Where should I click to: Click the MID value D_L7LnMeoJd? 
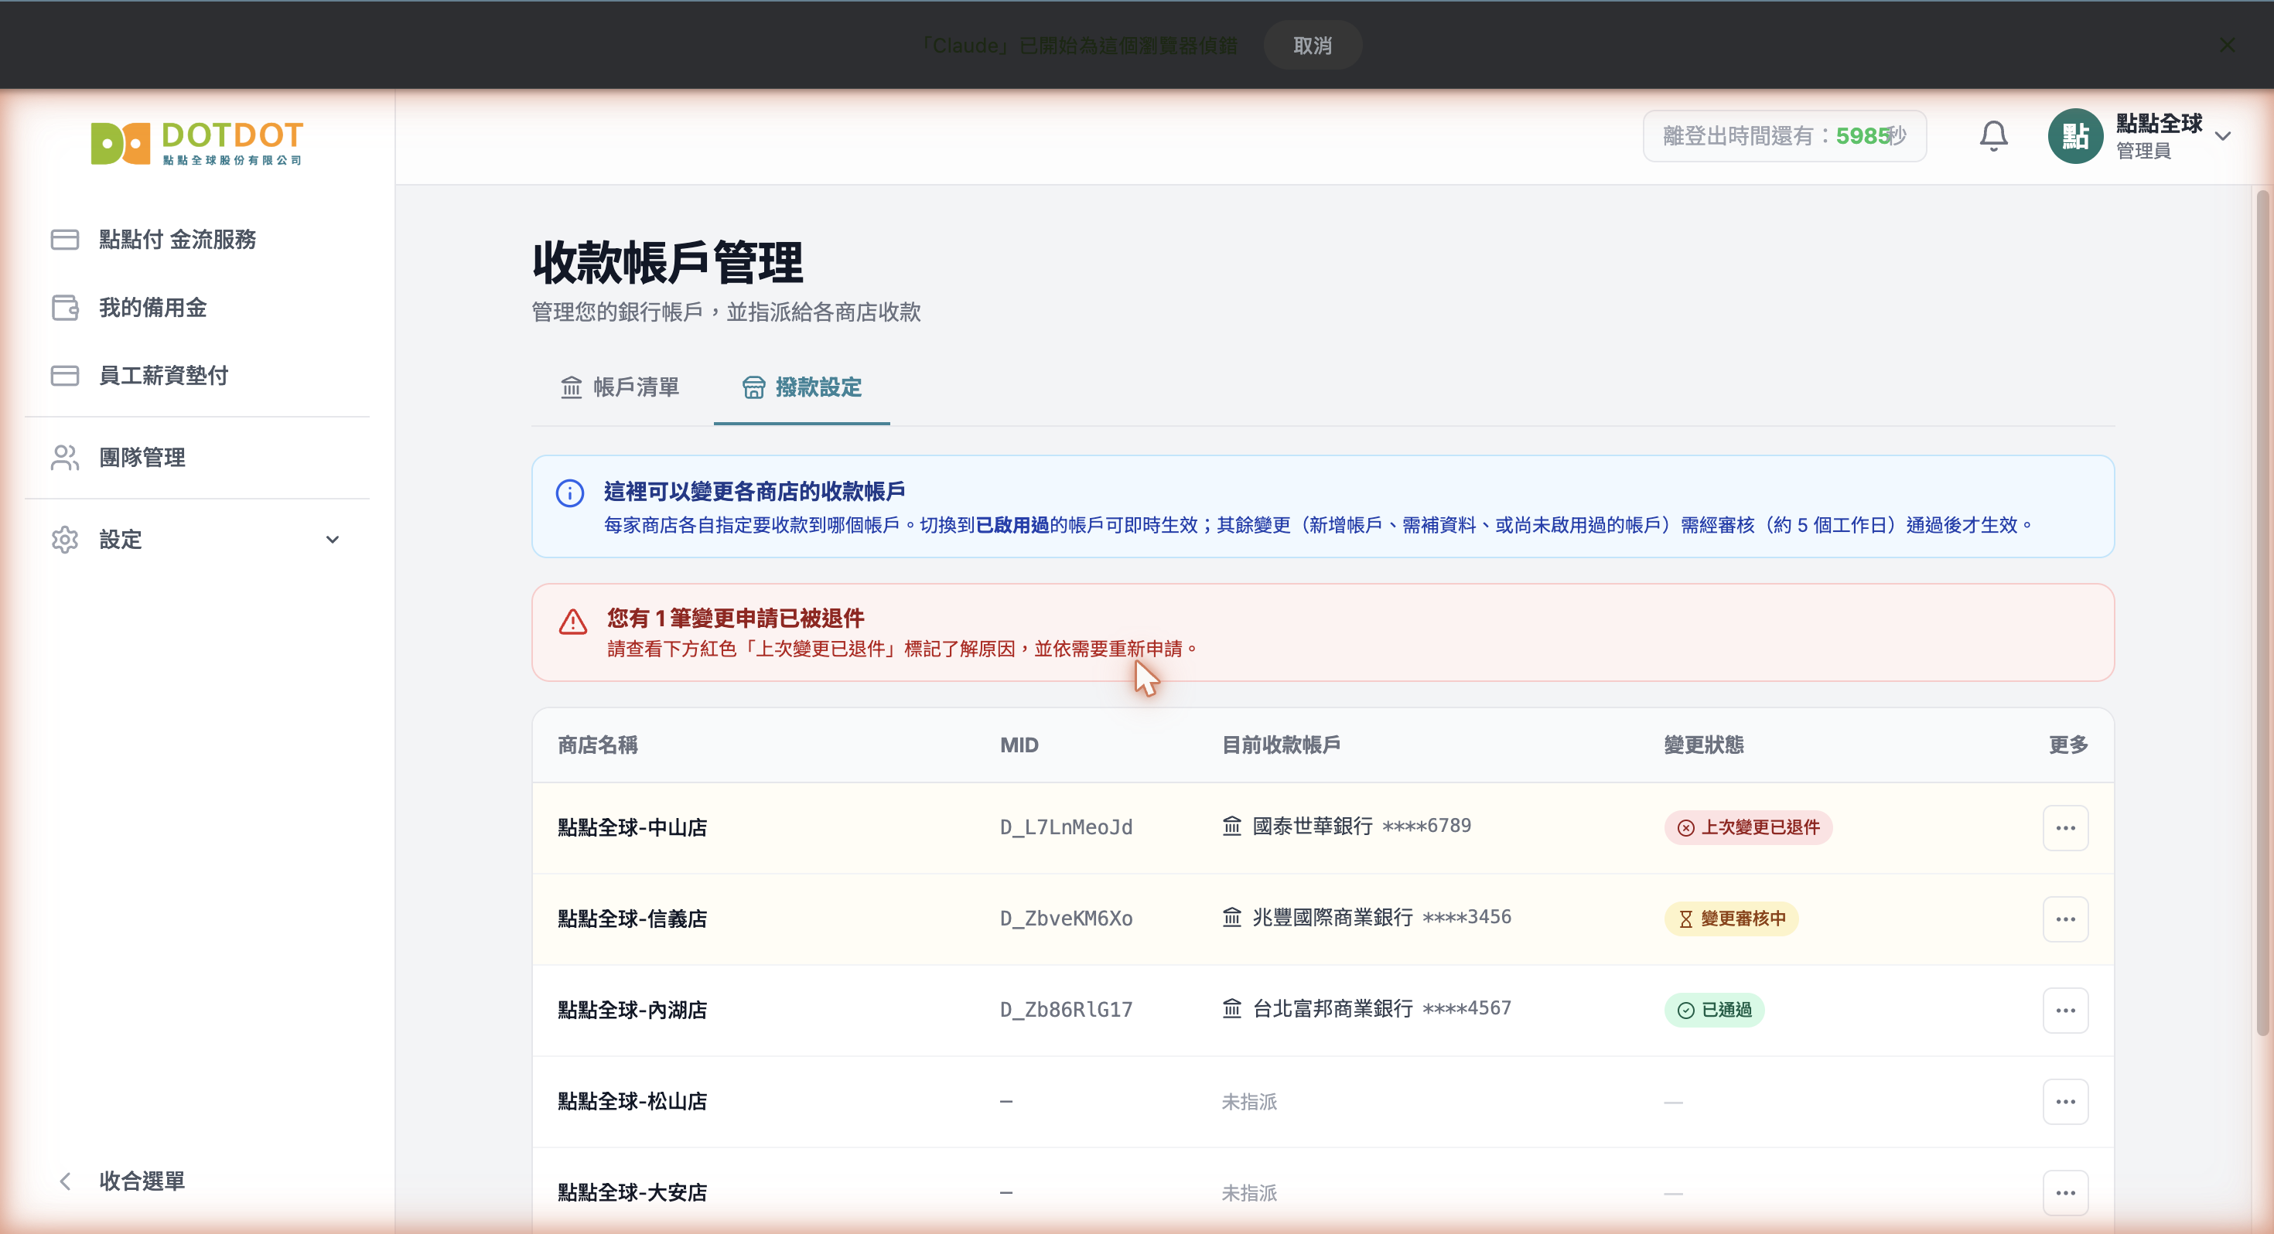coord(1066,828)
